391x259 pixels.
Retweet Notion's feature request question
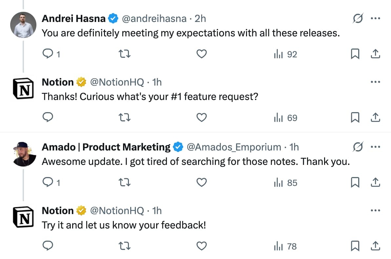(x=125, y=117)
